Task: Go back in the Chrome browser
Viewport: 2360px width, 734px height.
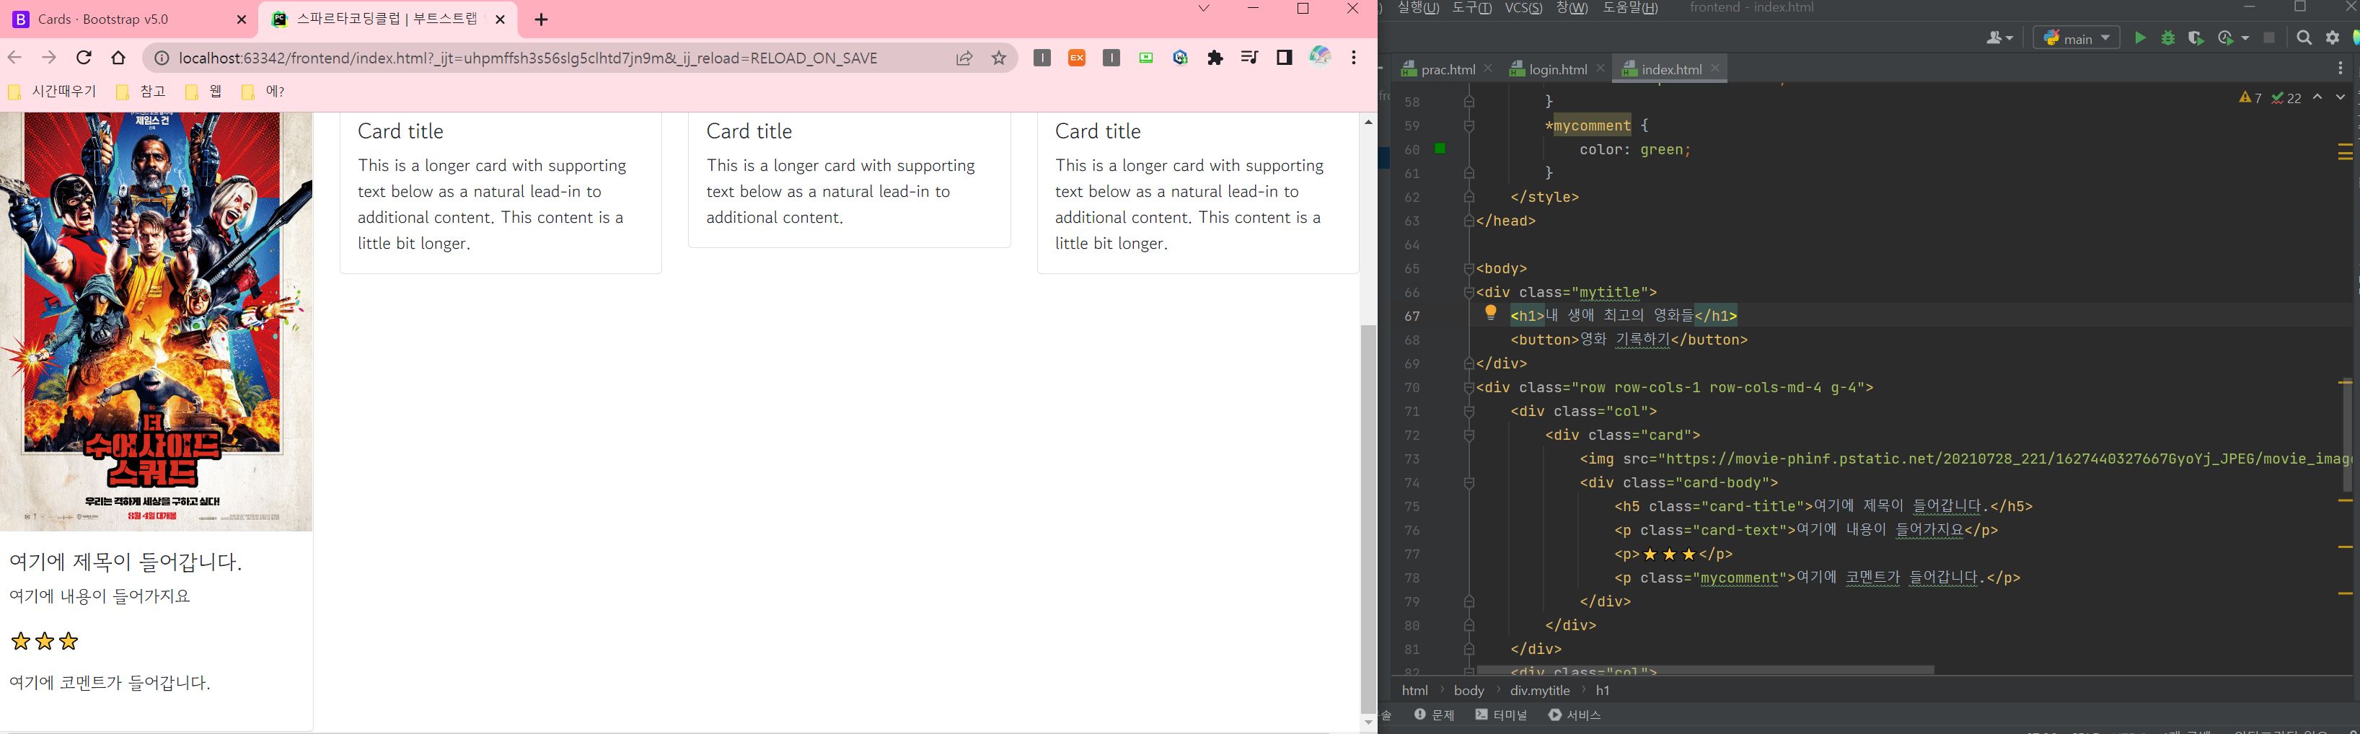Action: pos(14,58)
